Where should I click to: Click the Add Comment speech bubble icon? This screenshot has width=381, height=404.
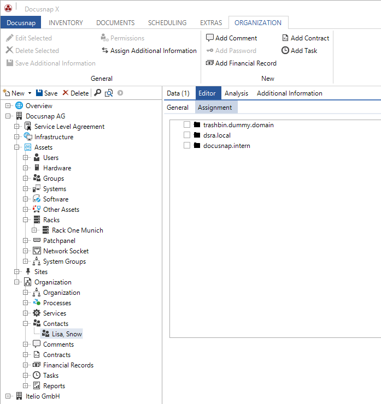(210, 38)
